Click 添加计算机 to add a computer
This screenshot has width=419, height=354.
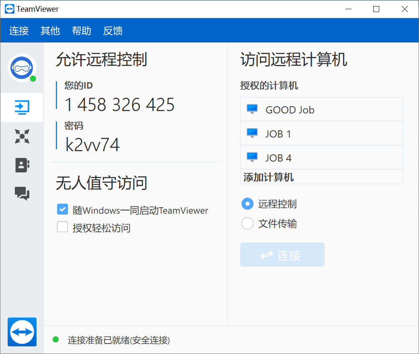pos(268,177)
